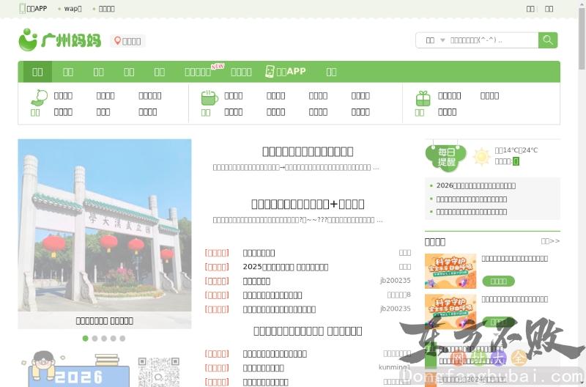Image resolution: width=586 pixels, height=387 pixels.
Task: Select the nav item with NEW badge
Action: (199, 72)
